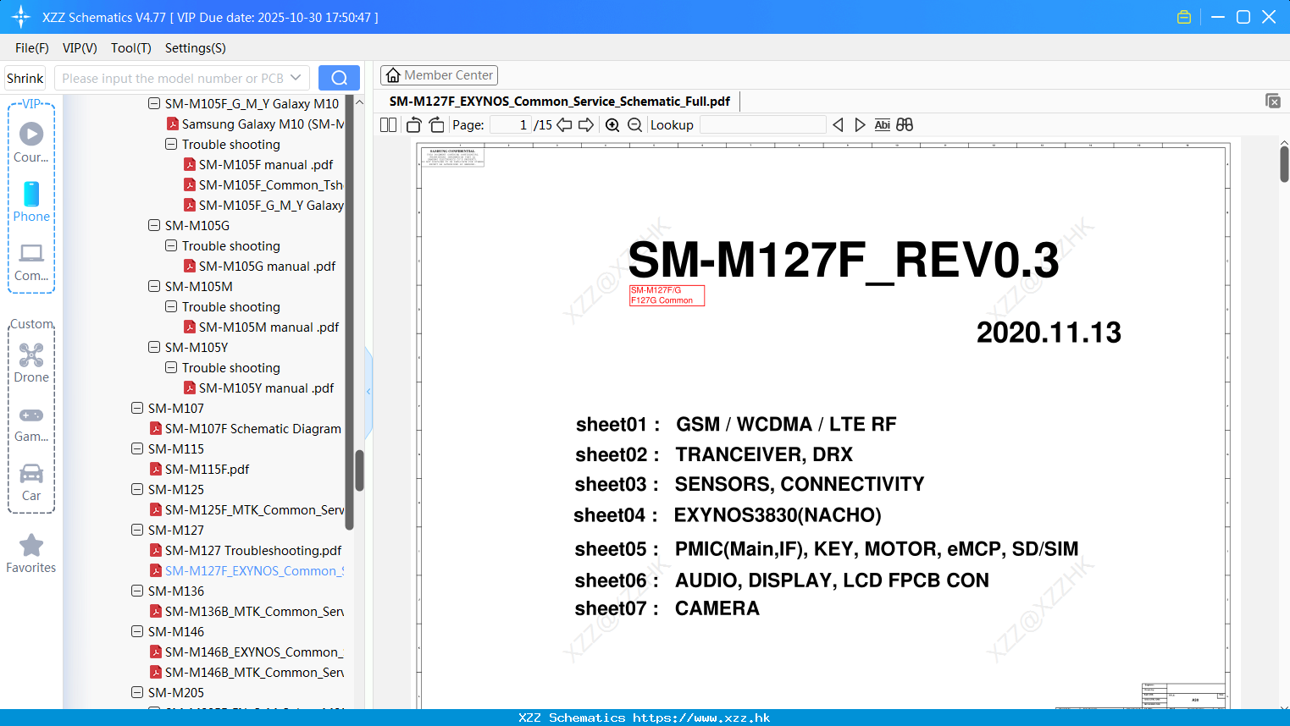Select the Computer category icon
1290x726 pixels.
(31, 261)
